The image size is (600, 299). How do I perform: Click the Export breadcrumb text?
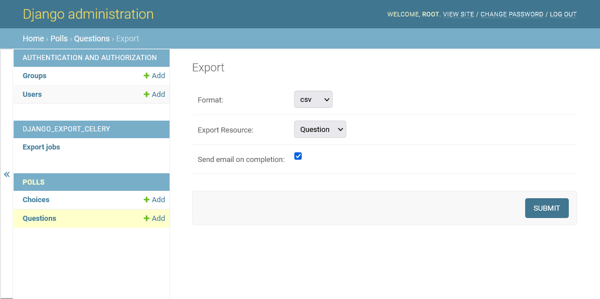[x=128, y=39]
